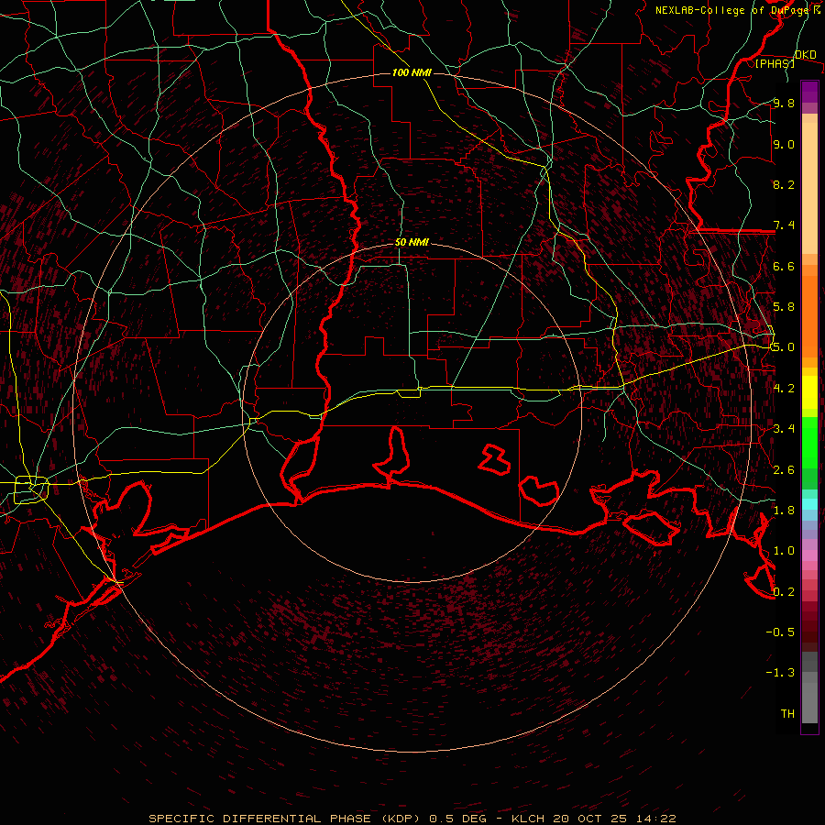Click the 5.0 legend value
This screenshot has width=825, height=825.
(784, 347)
